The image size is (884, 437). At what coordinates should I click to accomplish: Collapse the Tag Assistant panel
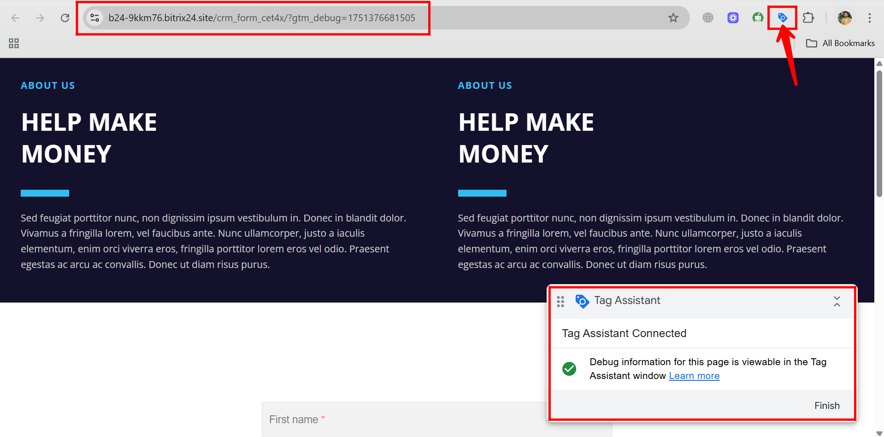[x=837, y=302]
